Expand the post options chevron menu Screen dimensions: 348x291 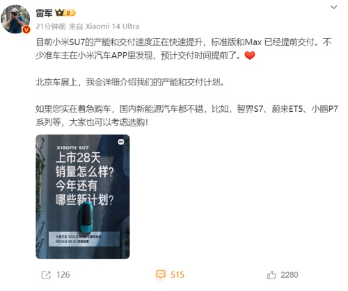[333, 8]
